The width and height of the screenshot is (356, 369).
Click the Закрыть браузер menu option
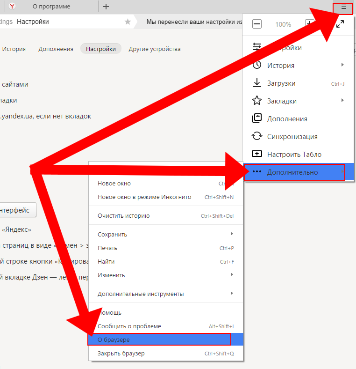121,354
